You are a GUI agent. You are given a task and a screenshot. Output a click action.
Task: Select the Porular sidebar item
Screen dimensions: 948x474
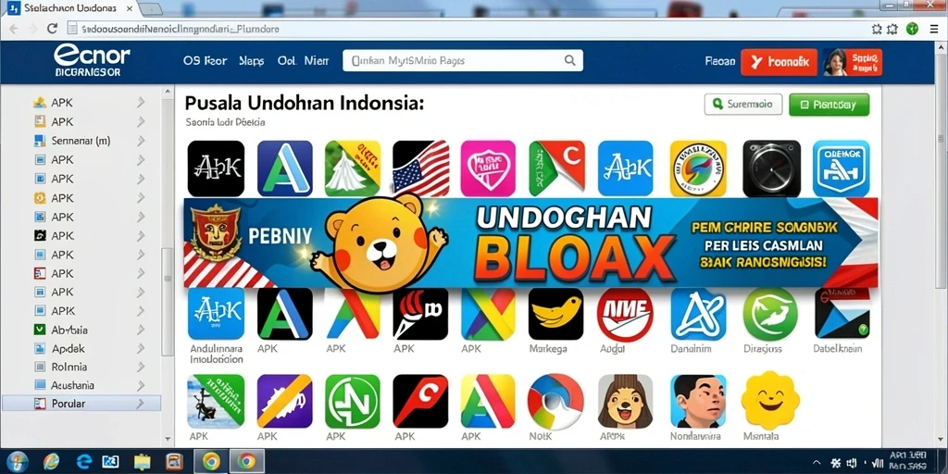point(81,404)
